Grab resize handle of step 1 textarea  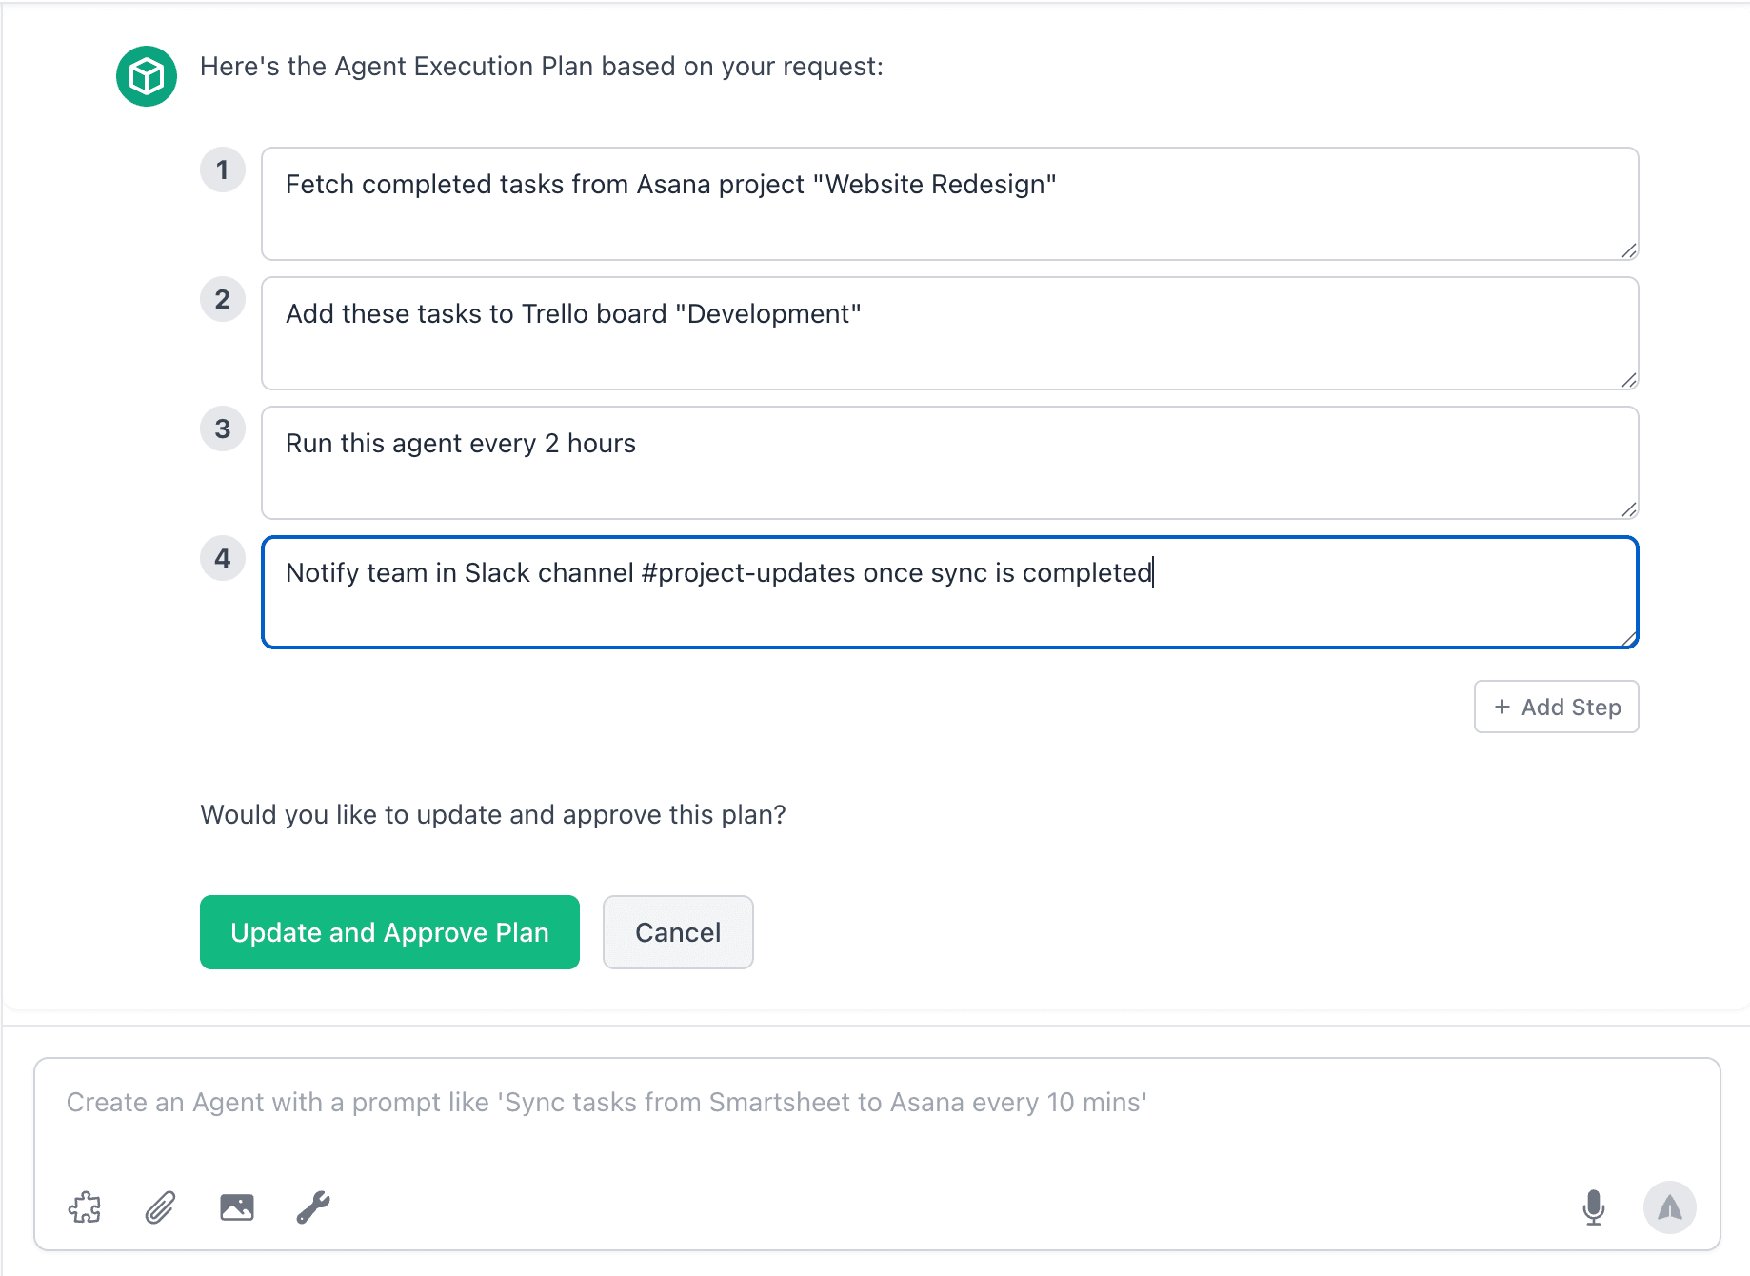tap(1629, 250)
